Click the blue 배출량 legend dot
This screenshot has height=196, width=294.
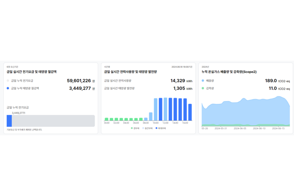(203, 81)
